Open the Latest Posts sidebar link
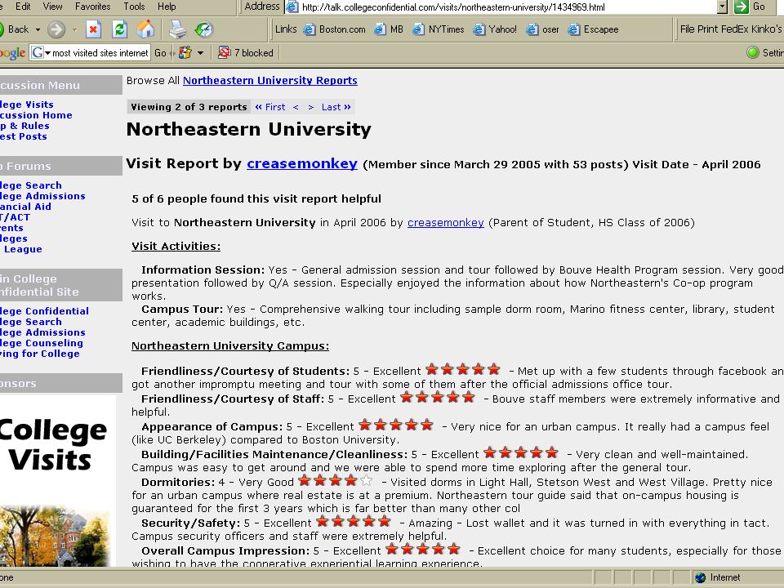The width and height of the screenshot is (784, 588). pos(24,136)
